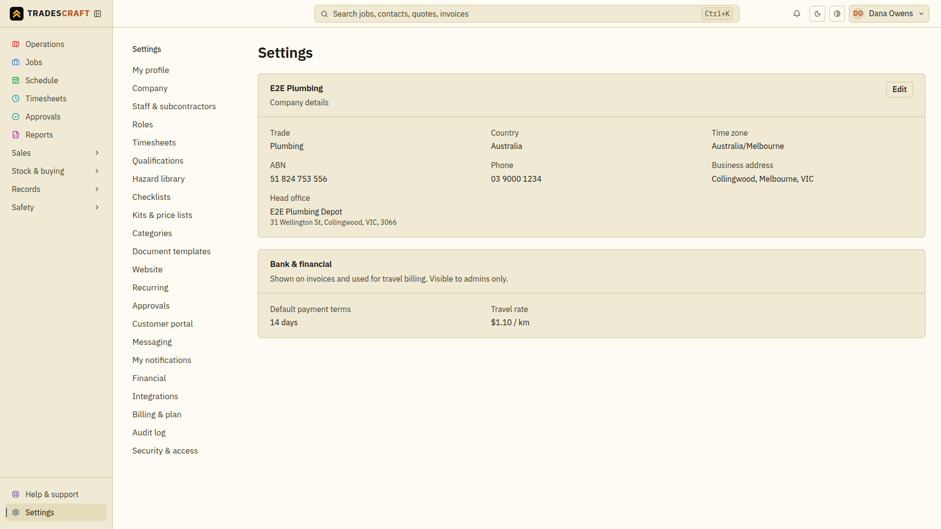Open Integrations settings

tap(155, 396)
